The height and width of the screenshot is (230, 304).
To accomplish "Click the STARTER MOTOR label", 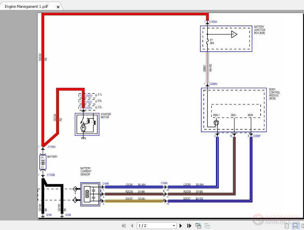I will (106, 116).
